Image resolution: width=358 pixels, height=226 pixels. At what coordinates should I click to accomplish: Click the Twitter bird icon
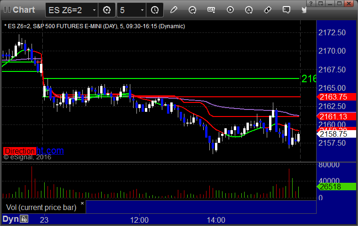pyautogui.click(x=304, y=10)
